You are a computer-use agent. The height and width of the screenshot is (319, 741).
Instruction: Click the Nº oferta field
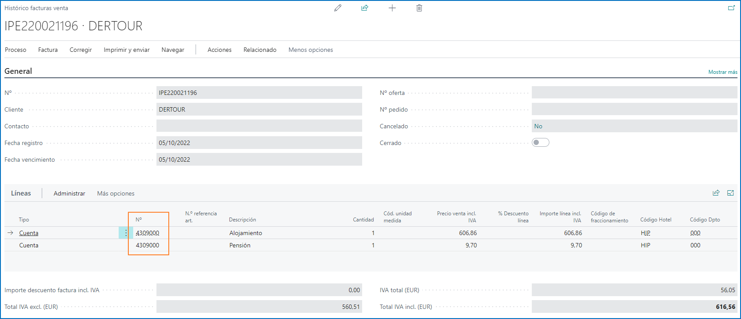click(x=635, y=92)
